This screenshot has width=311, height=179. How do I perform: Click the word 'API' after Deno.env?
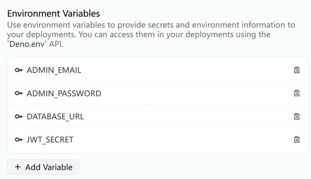(56, 44)
